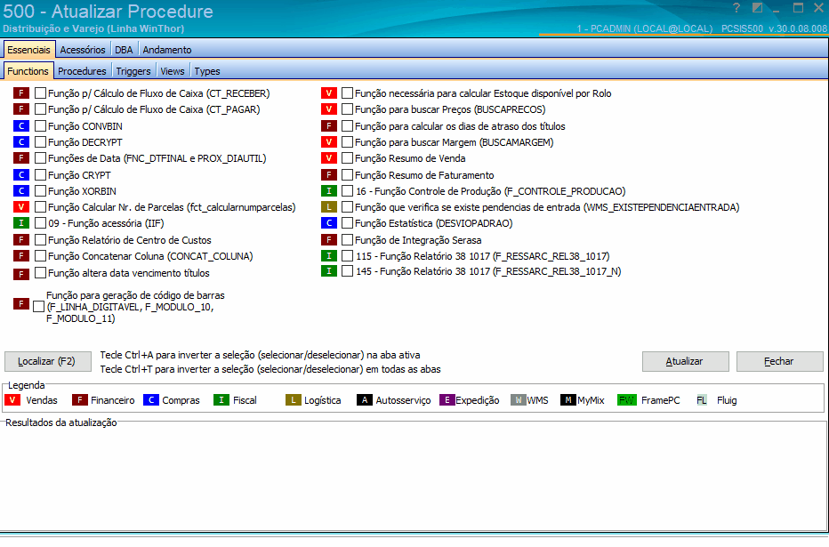The width and height of the screenshot is (829, 547).
Task: Click the Fechar button
Action: pos(779,361)
